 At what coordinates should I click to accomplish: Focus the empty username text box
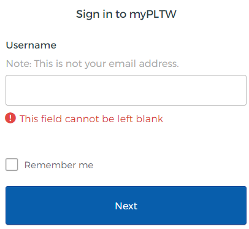tap(126, 90)
